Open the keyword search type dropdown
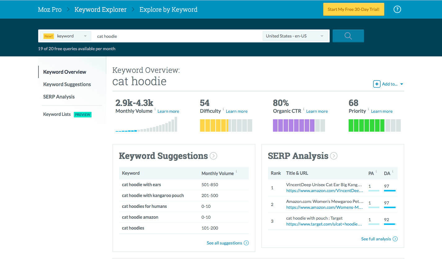Viewport: 442px width, 259px height. click(x=86, y=36)
